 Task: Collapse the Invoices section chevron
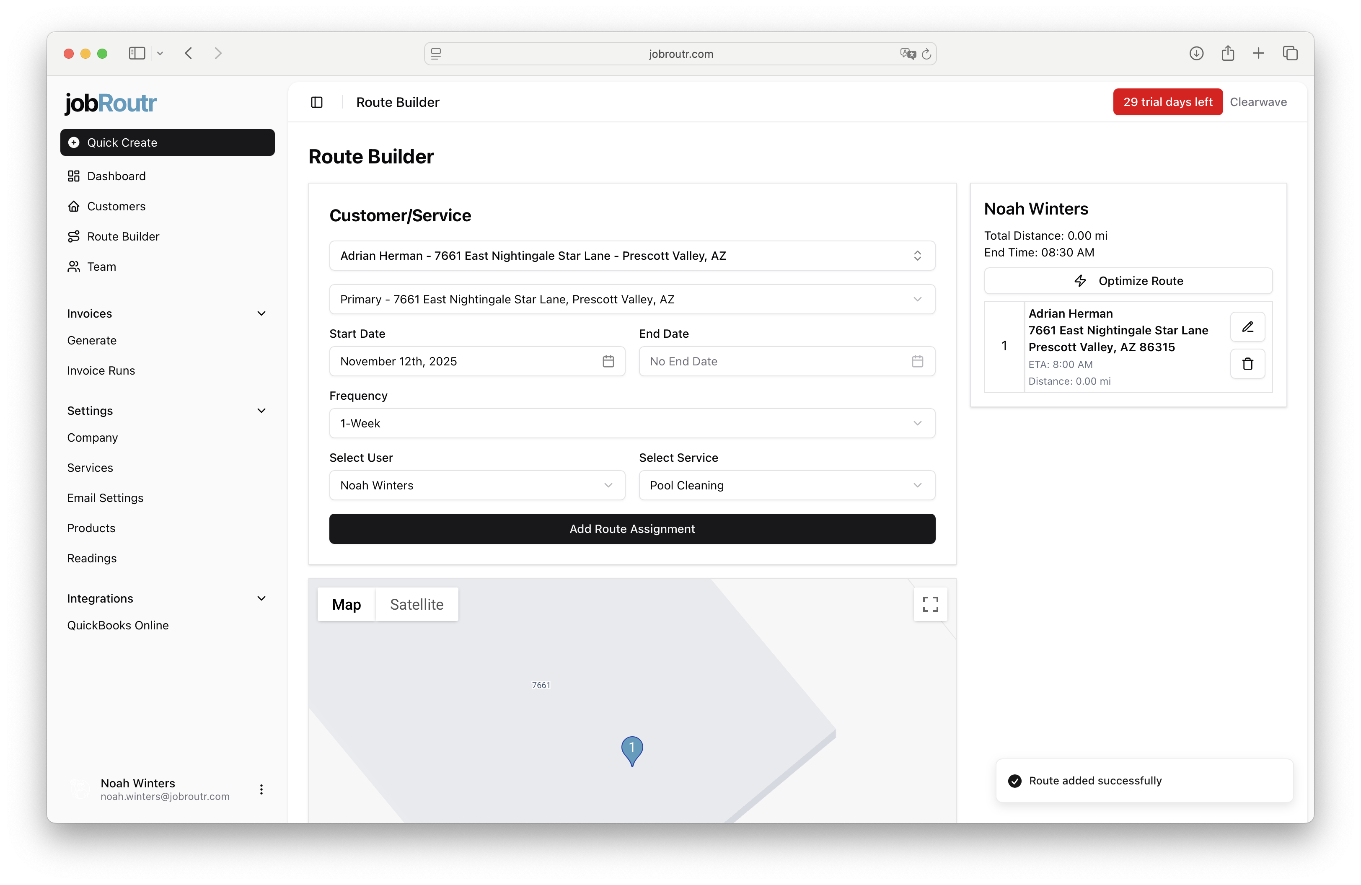coord(261,313)
